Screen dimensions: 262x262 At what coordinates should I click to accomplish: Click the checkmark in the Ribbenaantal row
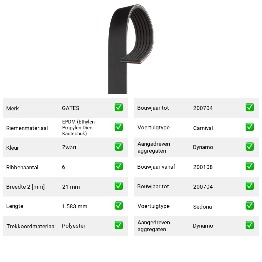click(x=119, y=166)
